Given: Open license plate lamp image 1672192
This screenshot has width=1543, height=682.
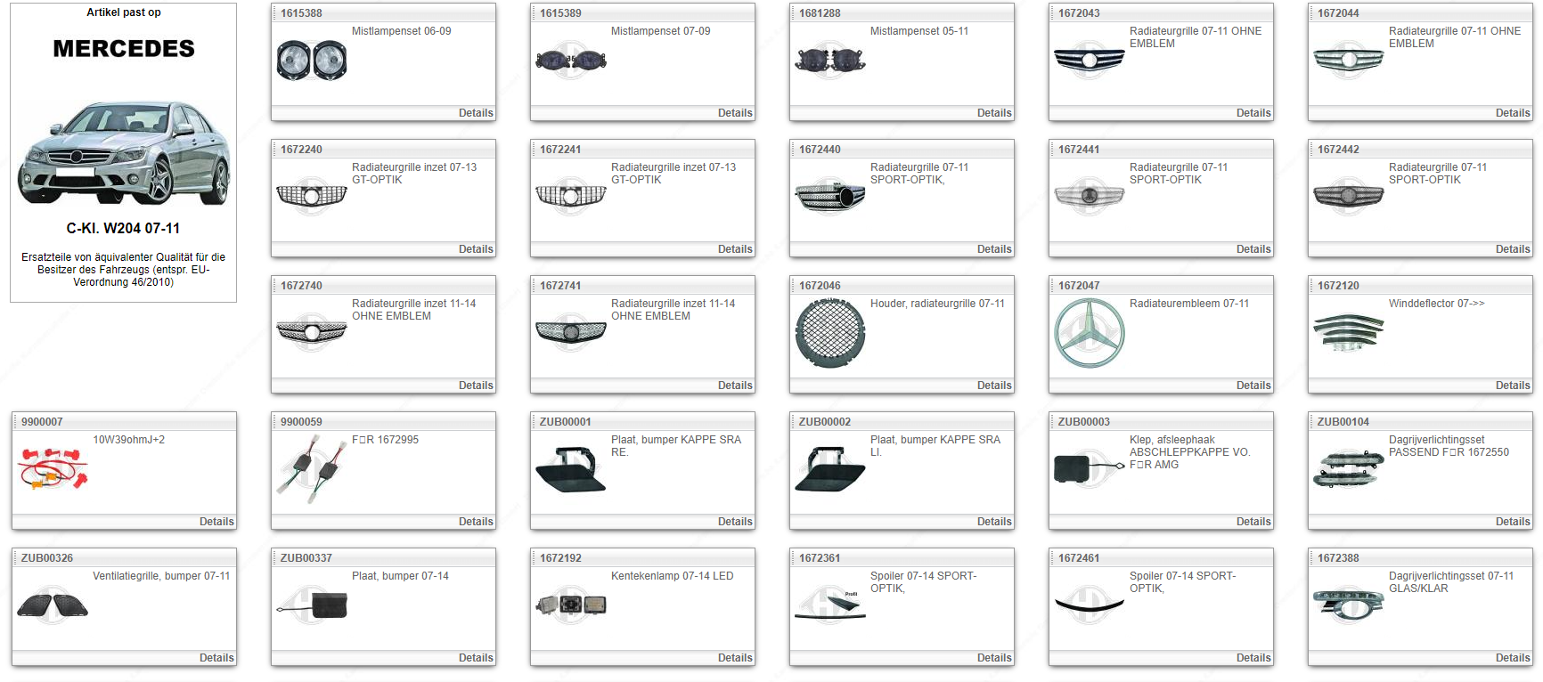Looking at the screenshot, I should (x=571, y=605).
